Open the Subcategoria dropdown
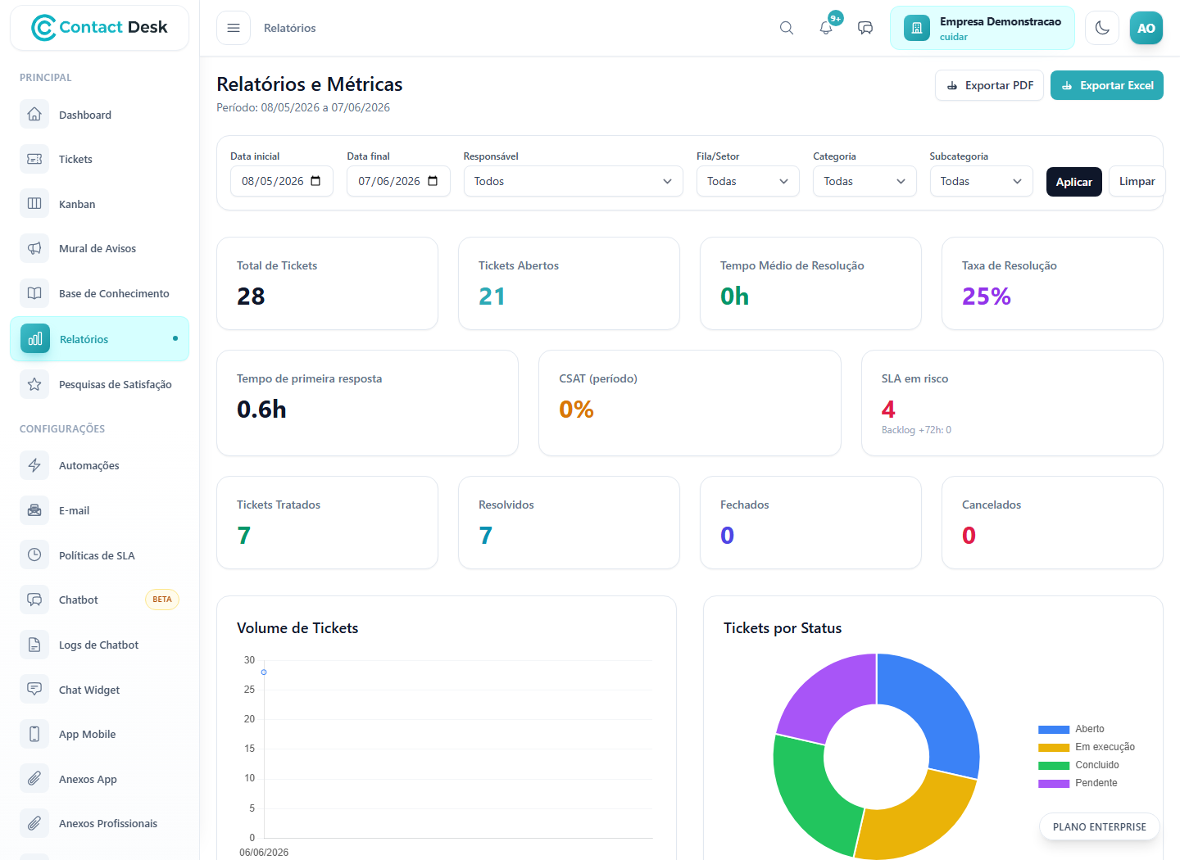1180x860 pixels. tap(981, 181)
